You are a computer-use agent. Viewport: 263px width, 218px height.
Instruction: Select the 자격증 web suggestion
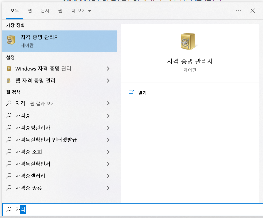click(59, 116)
